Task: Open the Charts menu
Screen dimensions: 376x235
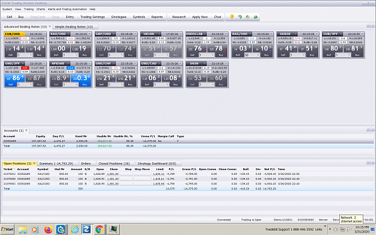Action: pos(41,9)
